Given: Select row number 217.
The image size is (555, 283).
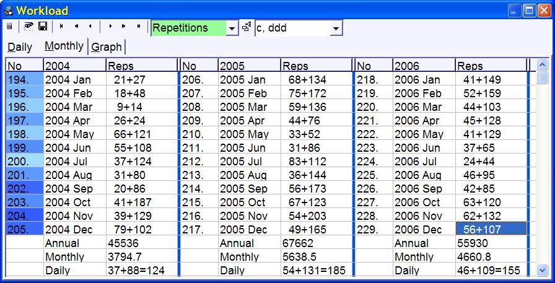Looking at the screenshot, I should coord(199,229).
